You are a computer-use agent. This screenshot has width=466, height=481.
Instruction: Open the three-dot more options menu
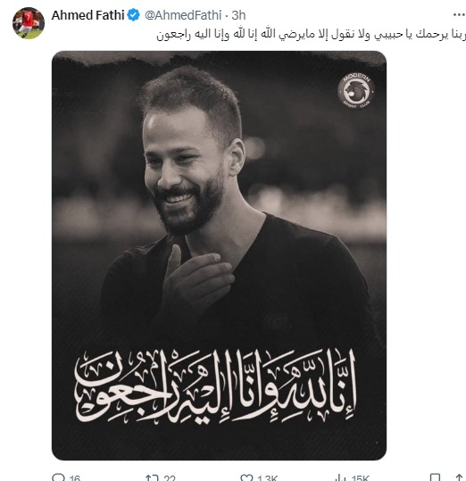[459, 14]
